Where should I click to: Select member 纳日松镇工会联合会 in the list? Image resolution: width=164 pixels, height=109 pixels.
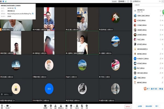click(148, 63)
